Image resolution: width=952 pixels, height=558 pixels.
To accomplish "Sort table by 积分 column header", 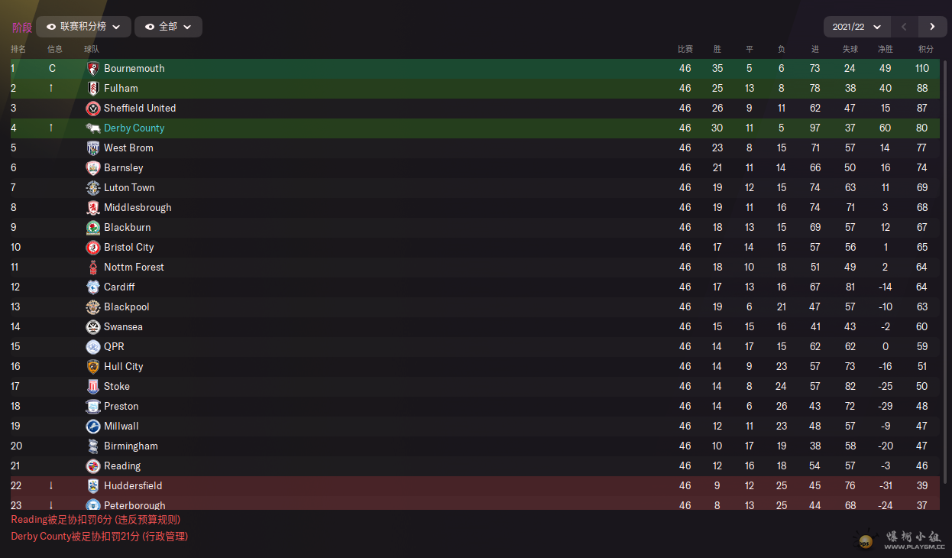I will coord(926,49).
